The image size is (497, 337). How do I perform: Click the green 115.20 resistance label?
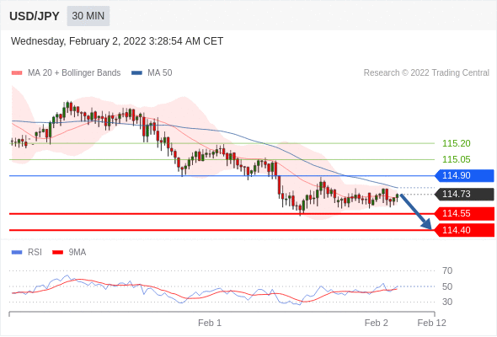[x=456, y=143]
